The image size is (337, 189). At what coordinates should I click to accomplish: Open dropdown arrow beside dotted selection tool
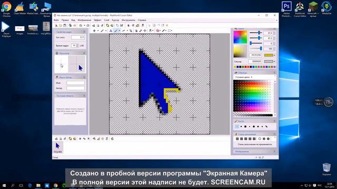tap(172, 30)
